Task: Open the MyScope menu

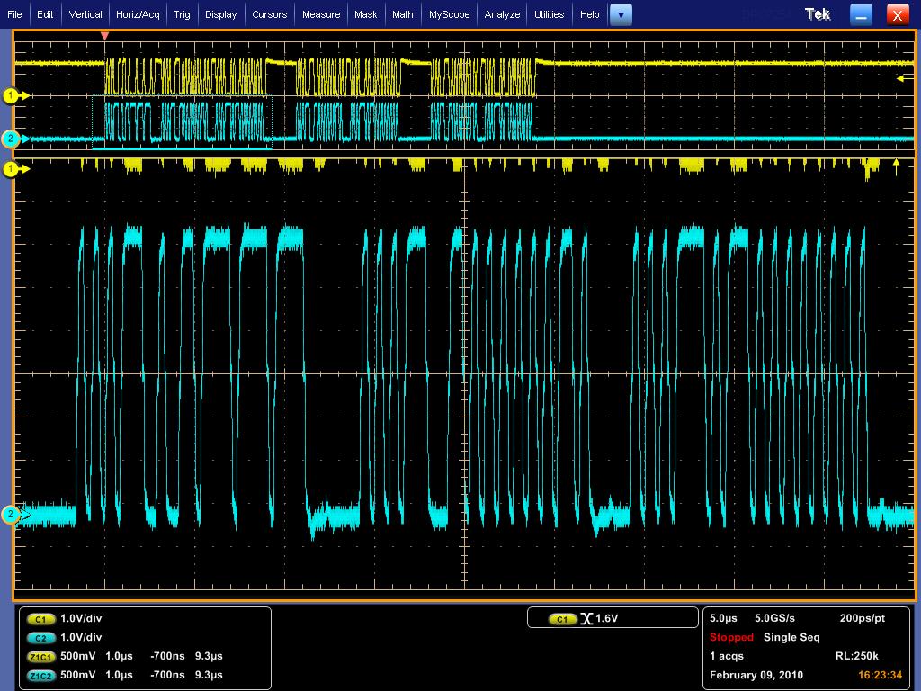Action: coord(448,14)
